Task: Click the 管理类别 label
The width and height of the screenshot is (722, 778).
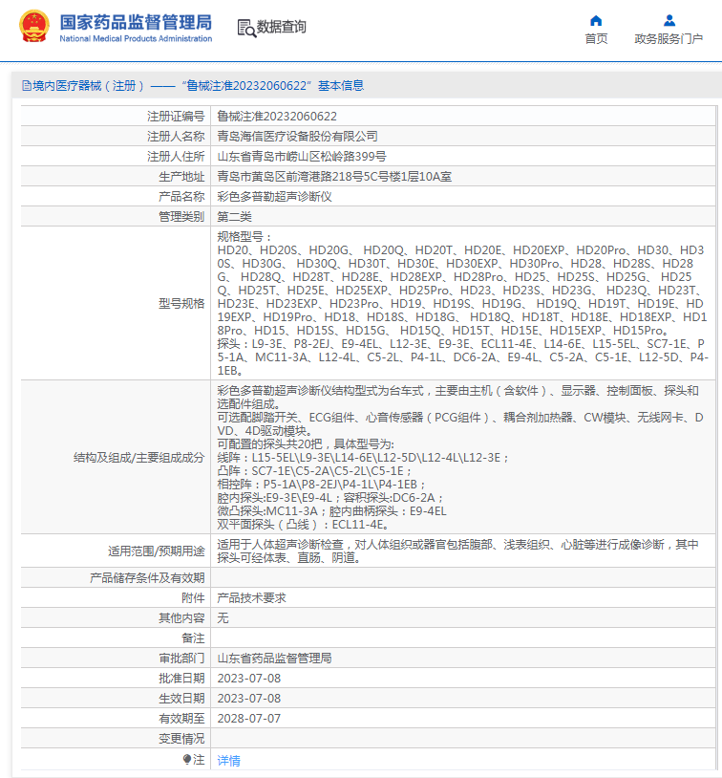Action: pyautogui.click(x=181, y=217)
